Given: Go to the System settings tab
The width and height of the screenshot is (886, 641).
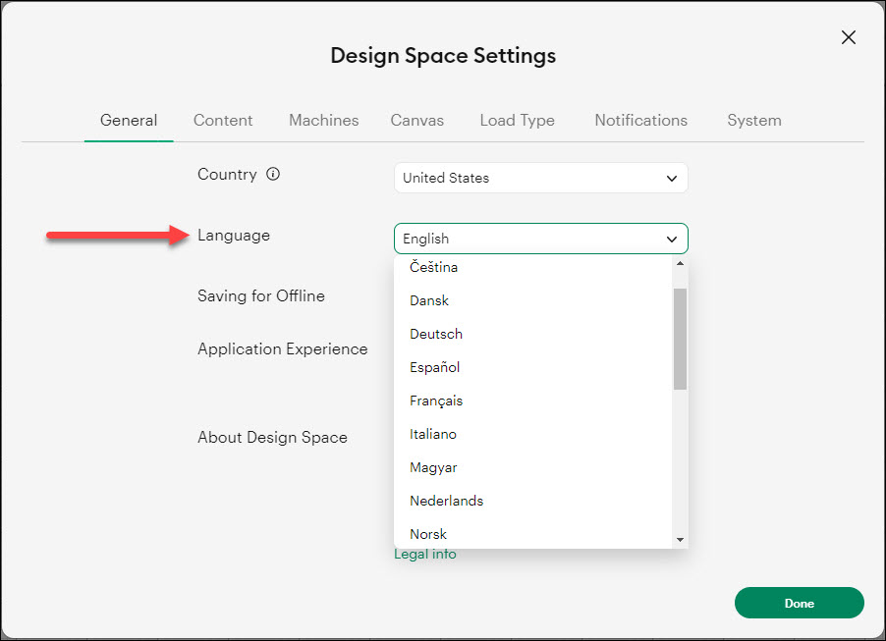Looking at the screenshot, I should 753,120.
